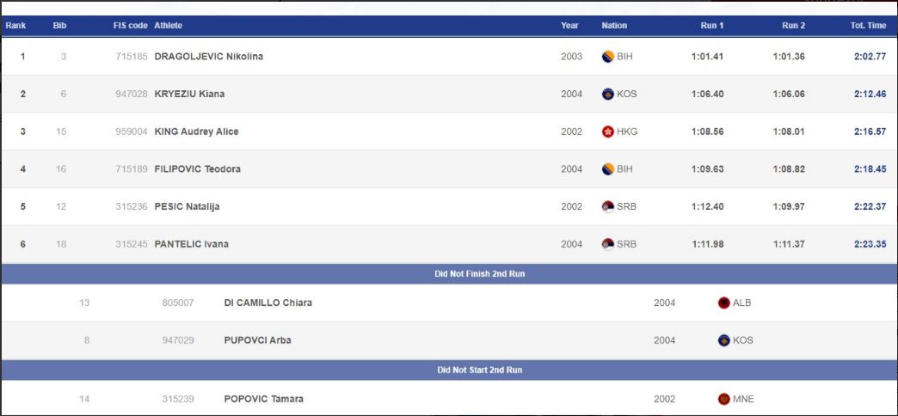Click the HKG flag icon for King Audrey Alice
898x416 pixels.
pyautogui.click(x=607, y=132)
